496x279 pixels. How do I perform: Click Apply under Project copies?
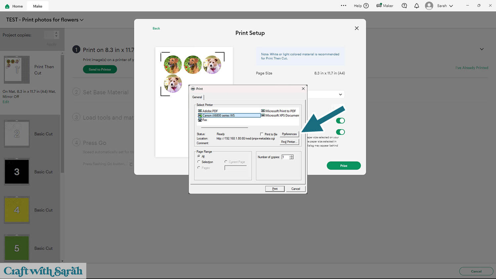point(51,44)
